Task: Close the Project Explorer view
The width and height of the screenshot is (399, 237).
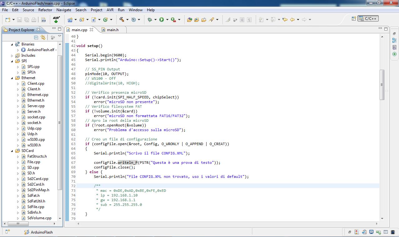Action: click(38, 30)
